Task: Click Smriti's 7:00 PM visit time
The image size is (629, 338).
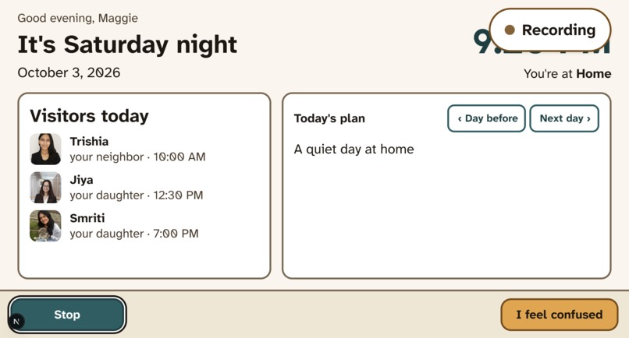Action: 176,234
